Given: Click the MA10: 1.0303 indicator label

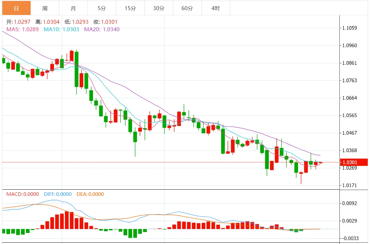Looking at the screenshot, I should click(x=61, y=29).
